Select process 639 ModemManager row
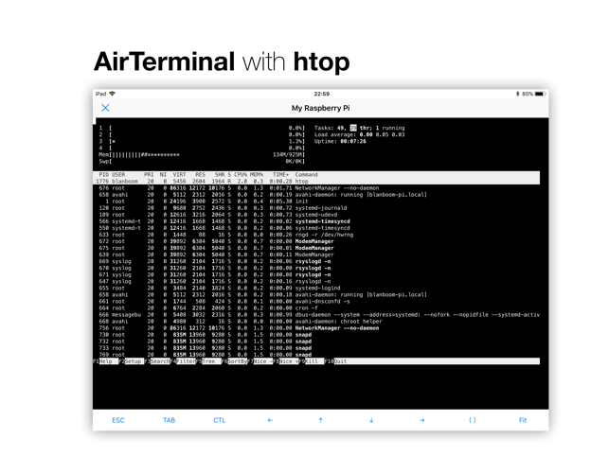 click(316, 254)
